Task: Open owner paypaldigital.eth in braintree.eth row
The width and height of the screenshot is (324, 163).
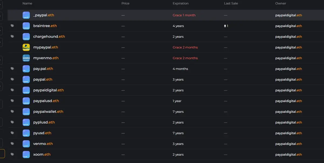Action: pos(289,26)
